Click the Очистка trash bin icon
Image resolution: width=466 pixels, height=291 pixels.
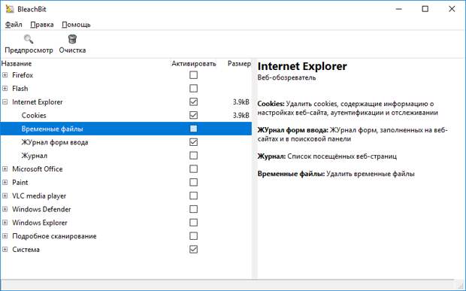click(72, 39)
